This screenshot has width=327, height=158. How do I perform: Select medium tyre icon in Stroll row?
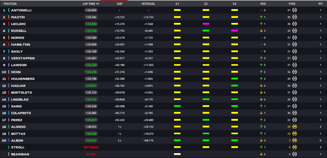(x=295, y=147)
